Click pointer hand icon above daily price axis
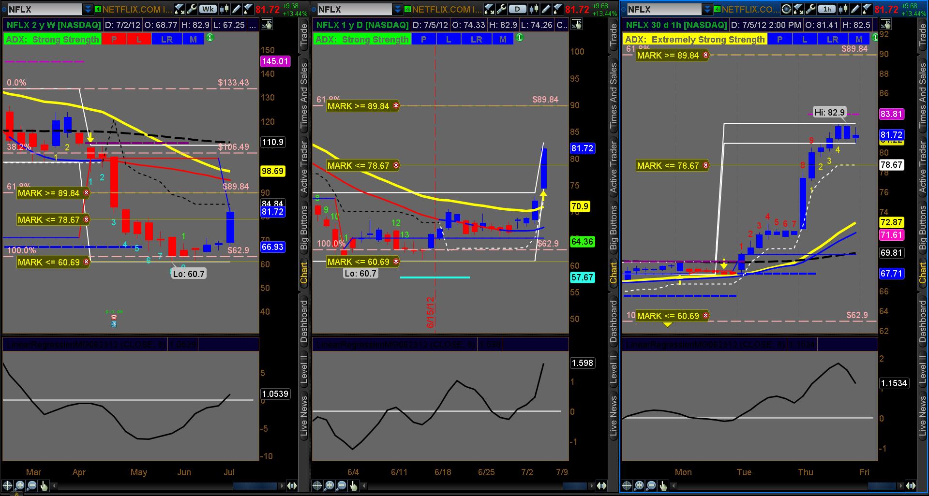 [x=576, y=25]
